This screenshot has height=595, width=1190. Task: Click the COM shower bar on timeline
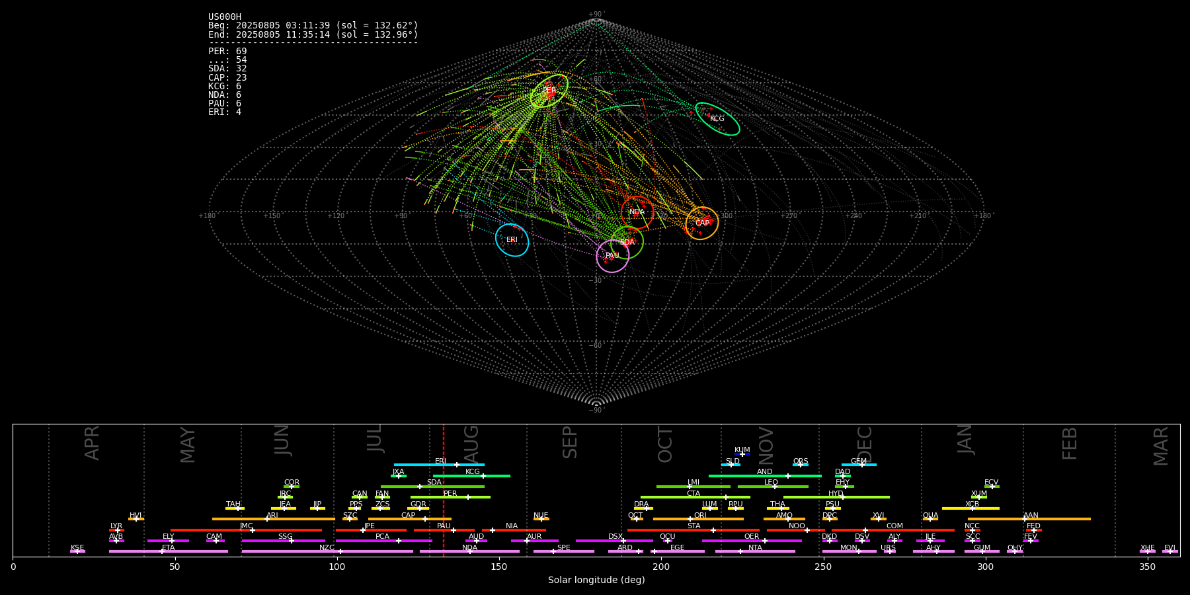pyautogui.click(x=893, y=530)
